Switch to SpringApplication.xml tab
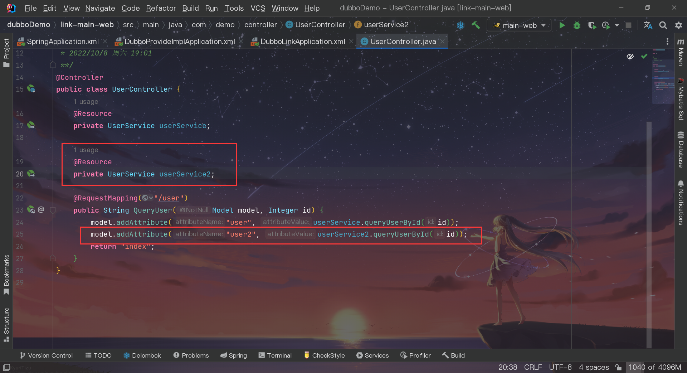687x373 pixels. [x=58, y=42]
